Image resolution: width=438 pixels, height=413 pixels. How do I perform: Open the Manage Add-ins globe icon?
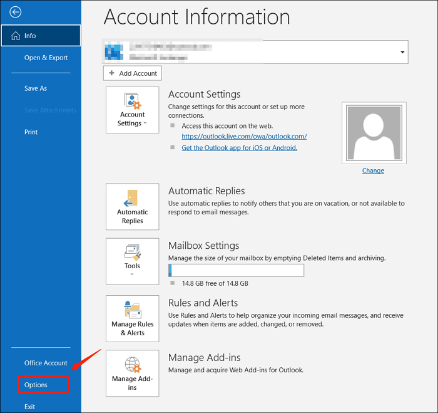coord(132,365)
